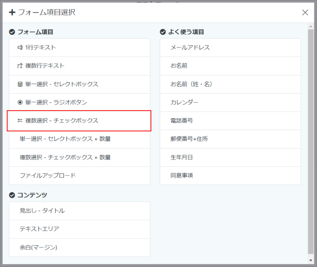Insert the 余白(マージン) content item
This screenshot has height=267, width=317.
[x=80, y=248]
